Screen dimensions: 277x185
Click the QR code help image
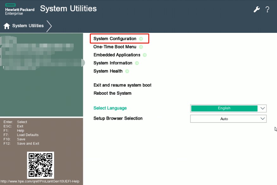(40, 165)
